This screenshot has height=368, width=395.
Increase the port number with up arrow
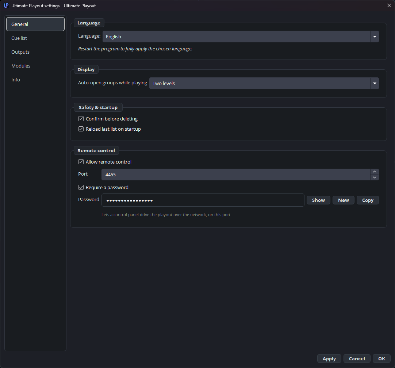coord(375,172)
